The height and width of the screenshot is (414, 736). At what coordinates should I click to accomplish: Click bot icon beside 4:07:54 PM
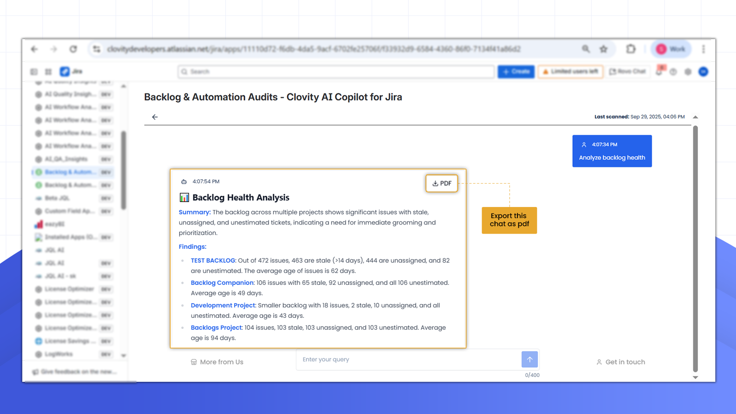pyautogui.click(x=184, y=182)
